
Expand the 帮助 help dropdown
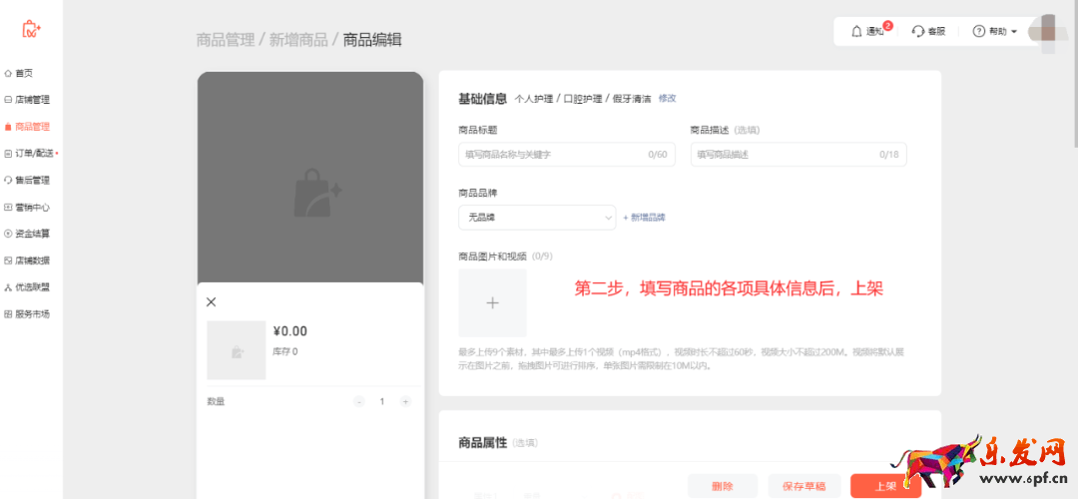coord(995,32)
